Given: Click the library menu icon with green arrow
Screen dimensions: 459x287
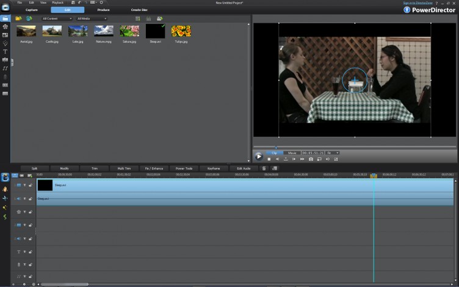Looking at the screenshot, I should tap(159, 18).
